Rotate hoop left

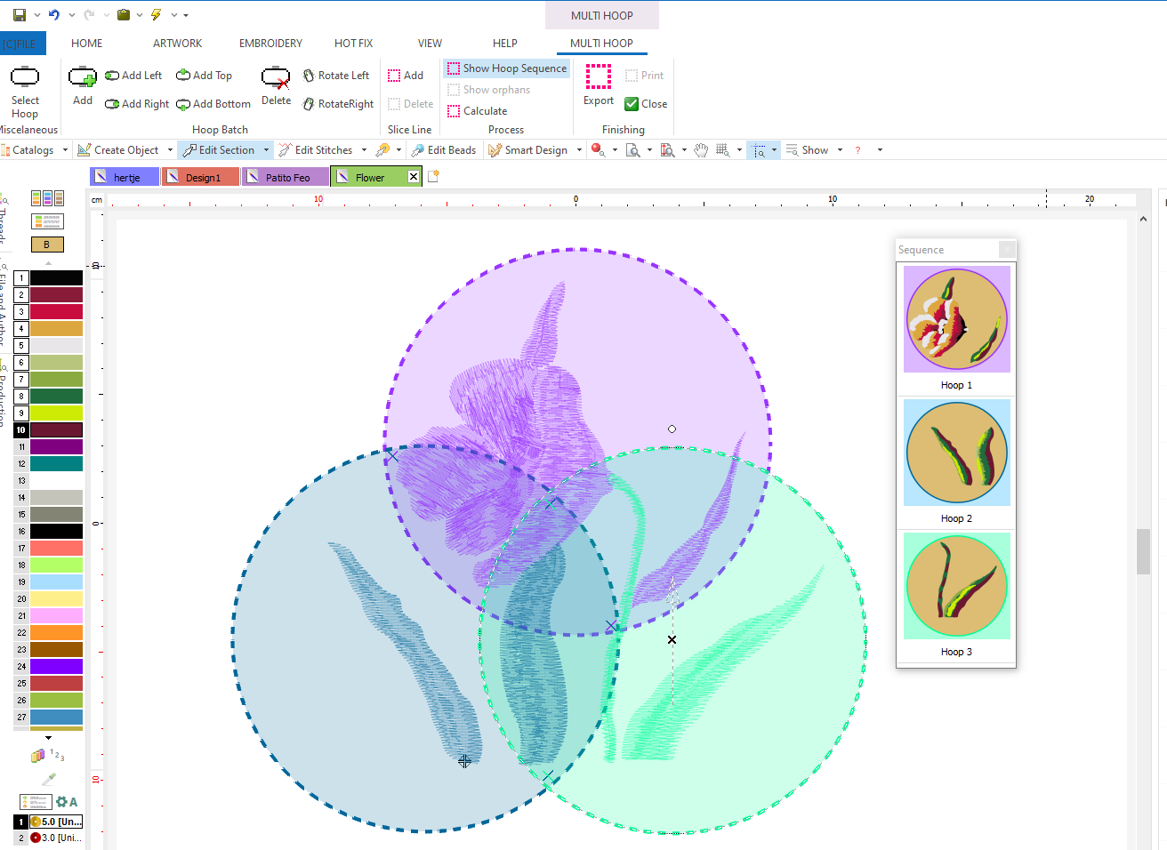pyautogui.click(x=335, y=76)
